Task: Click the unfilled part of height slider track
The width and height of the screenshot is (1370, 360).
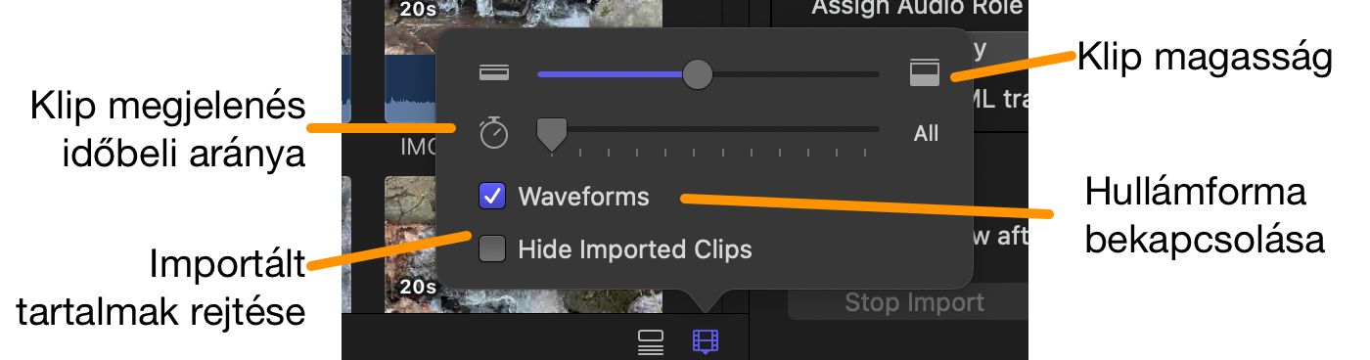Action: pyautogui.click(x=796, y=73)
